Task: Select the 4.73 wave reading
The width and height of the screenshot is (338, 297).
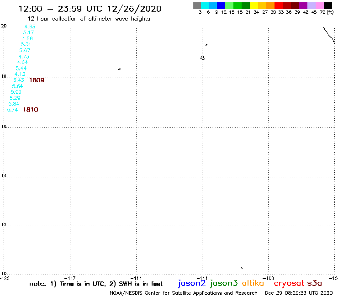Action: tap(23, 57)
